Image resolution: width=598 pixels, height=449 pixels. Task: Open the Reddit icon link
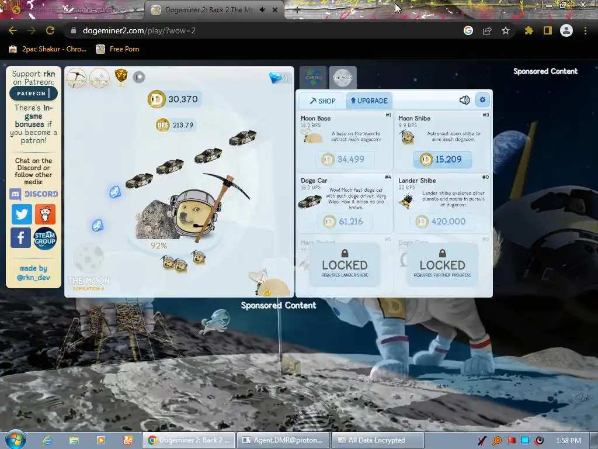pyautogui.click(x=45, y=214)
